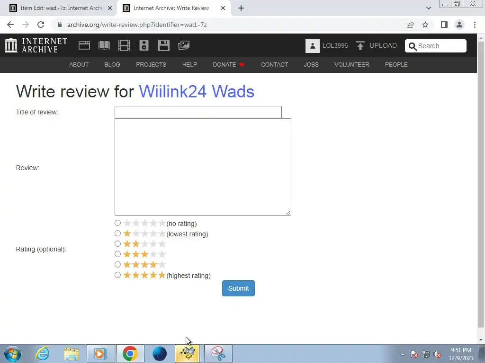Image resolution: width=485 pixels, height=363 pixels.
Task: Open Windows Media Player taskbar icon
Action: click(x=100, y=354)
